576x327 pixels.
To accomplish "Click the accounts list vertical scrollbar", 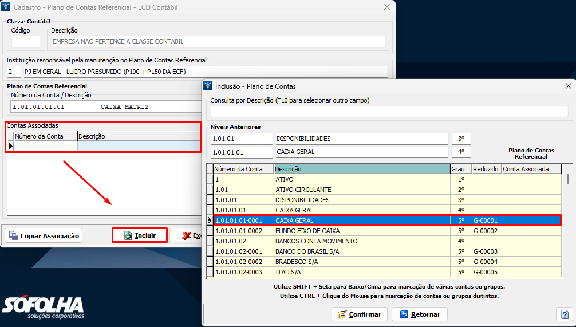I will coord(567,223).
